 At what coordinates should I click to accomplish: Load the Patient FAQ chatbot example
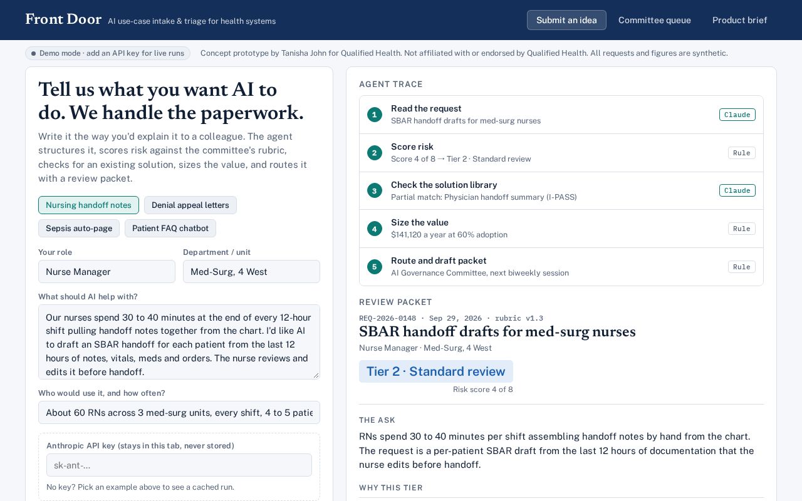(x=170, y=228)
